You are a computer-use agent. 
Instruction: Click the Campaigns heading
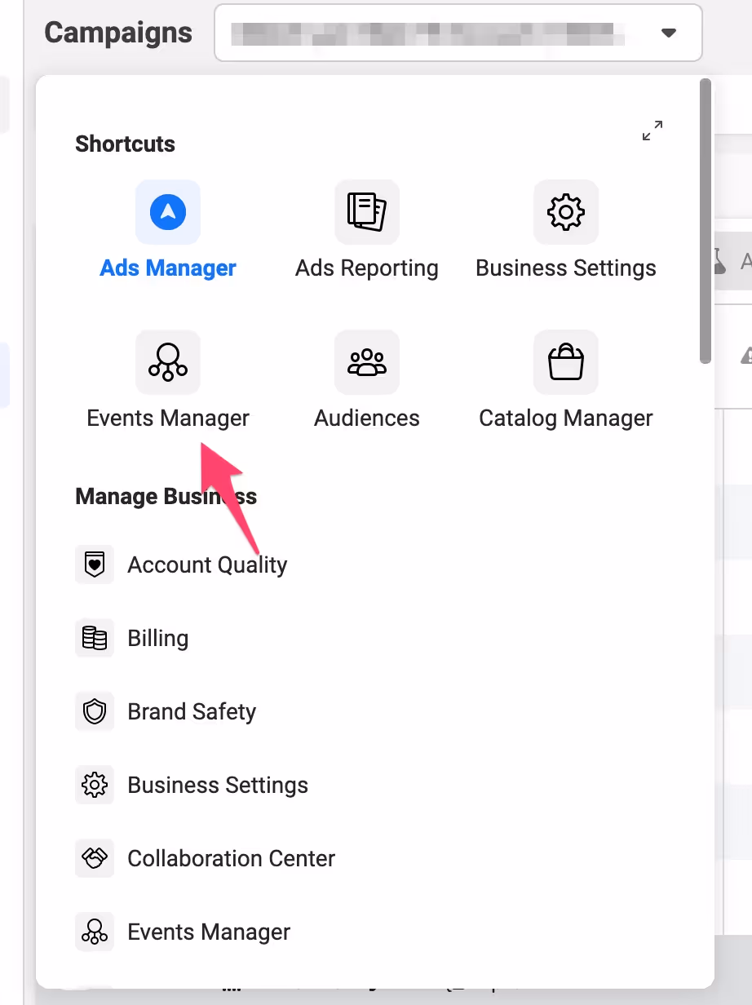click(118, 33)
